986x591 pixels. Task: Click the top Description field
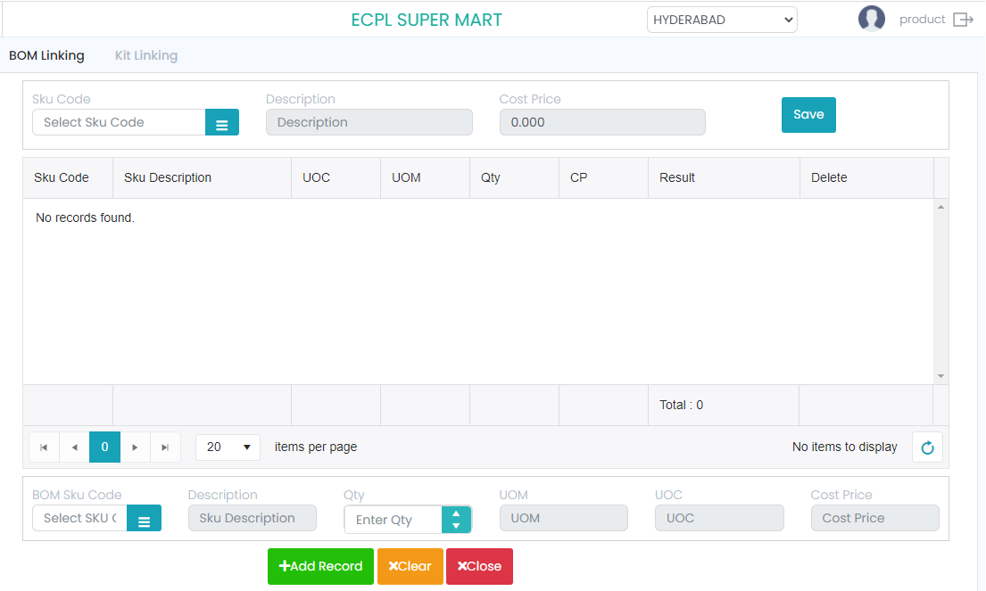coord(369,122)
